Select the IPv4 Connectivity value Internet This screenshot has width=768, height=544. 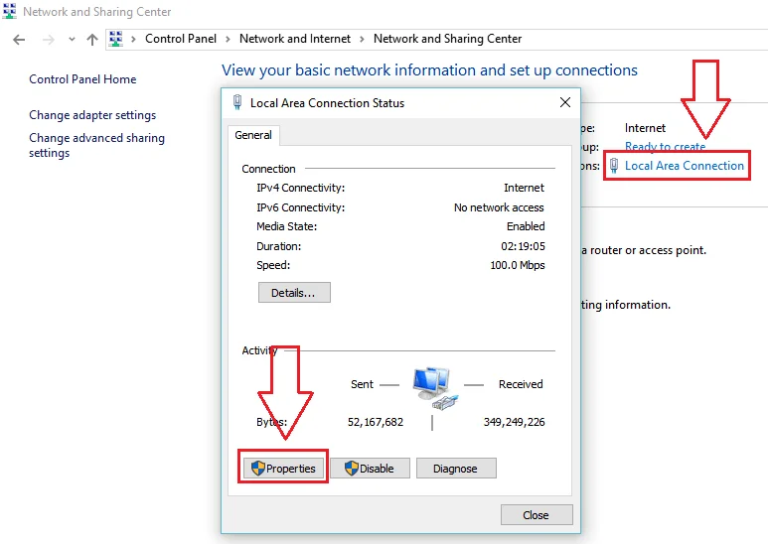click(x=524, y=188)
